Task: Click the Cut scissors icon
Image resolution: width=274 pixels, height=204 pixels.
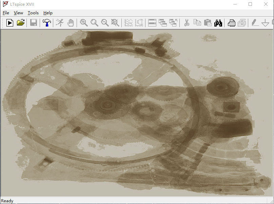Action: [187, 23]
